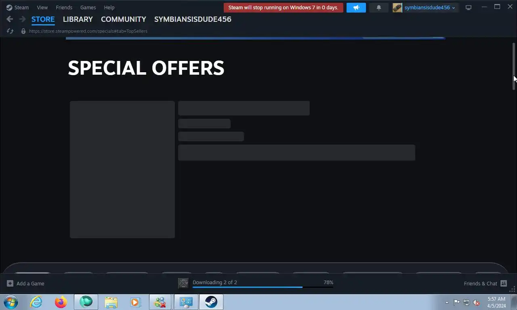This screenshot has width=517, height=310.
Task: Go back with the left arrow
Action: pos(10,19)
